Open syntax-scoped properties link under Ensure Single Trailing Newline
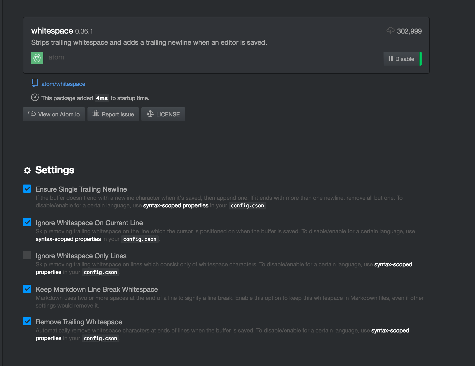The height and width of the screenshot is (366, 475). point(176,205)
